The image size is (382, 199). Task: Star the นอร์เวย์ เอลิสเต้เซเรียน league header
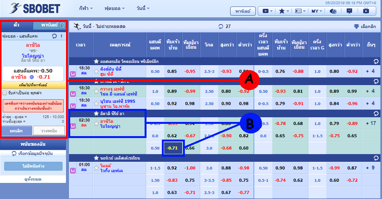click(96, 158)
